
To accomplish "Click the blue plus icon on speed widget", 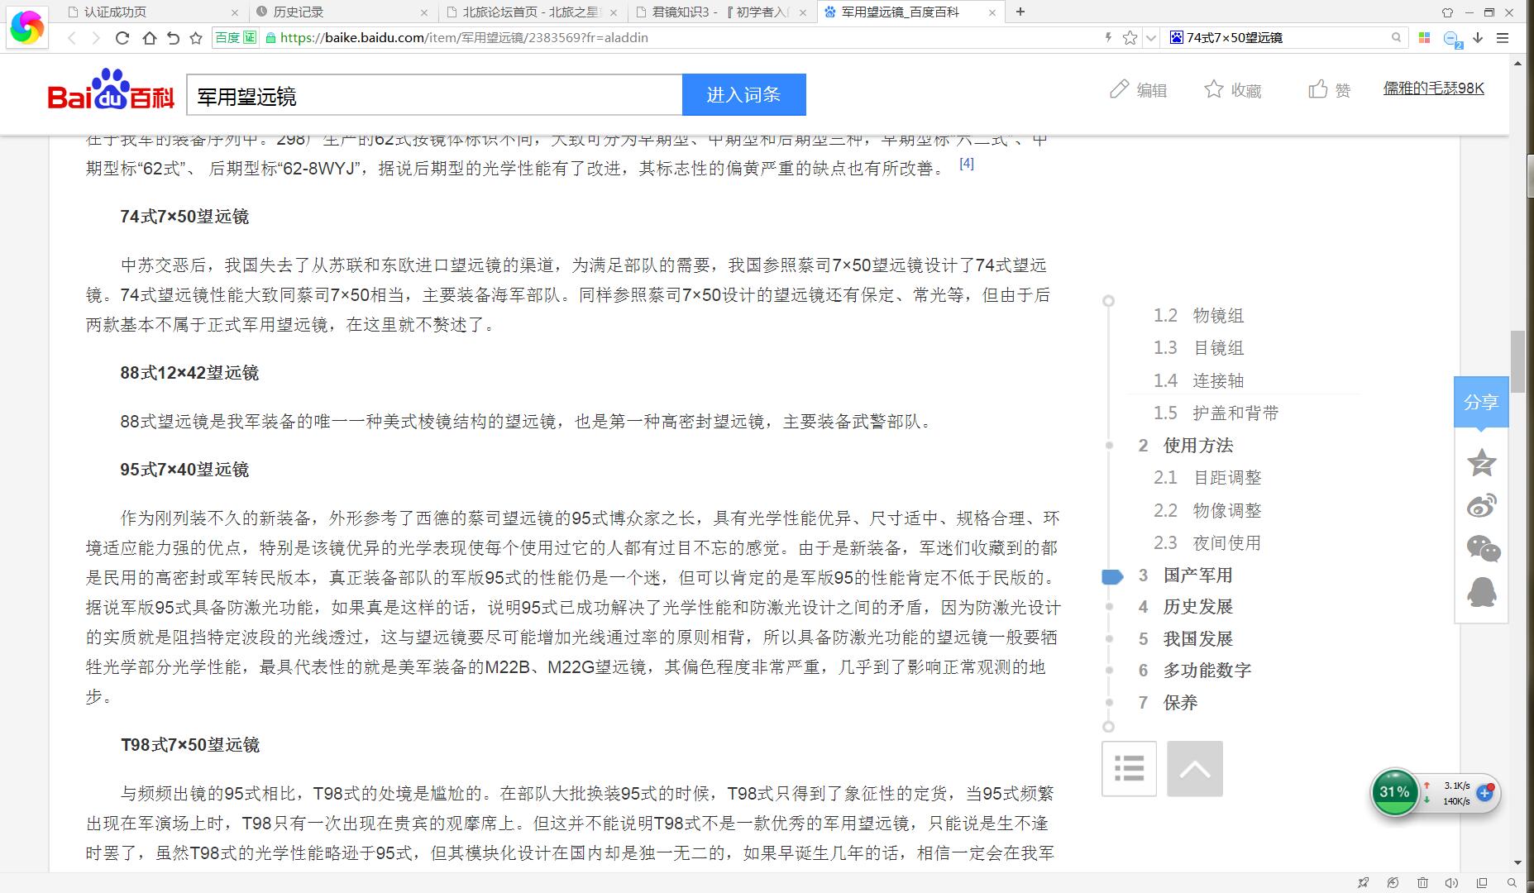I will point(1484,793).
